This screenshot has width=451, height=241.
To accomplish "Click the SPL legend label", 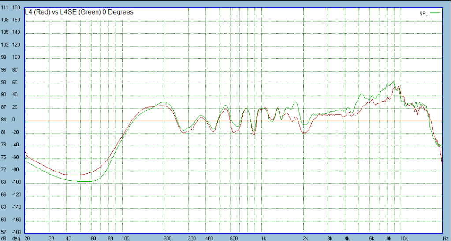I will coord(424,14).
